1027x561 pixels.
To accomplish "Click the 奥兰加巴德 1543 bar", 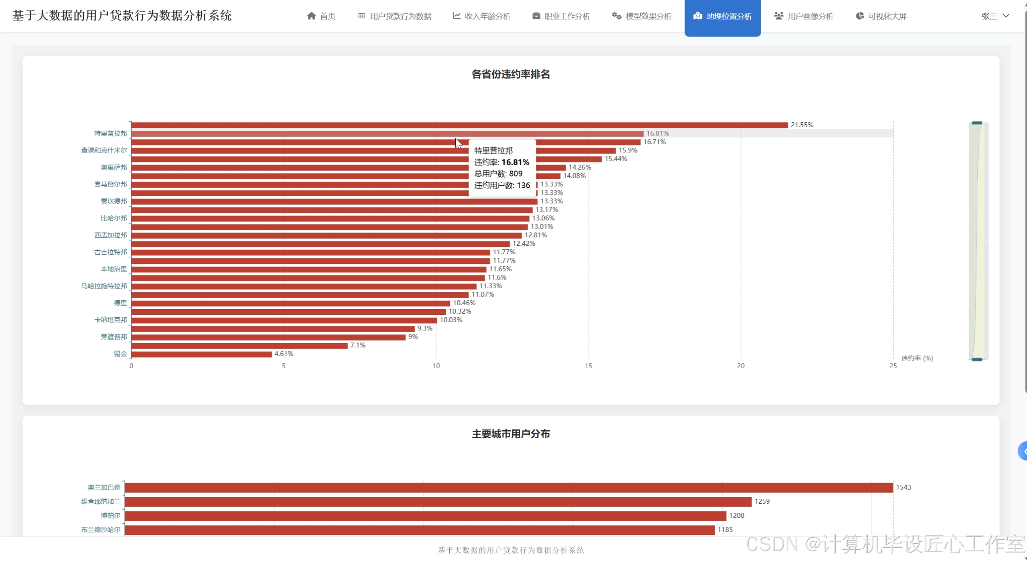I will [x=509, y=487].
